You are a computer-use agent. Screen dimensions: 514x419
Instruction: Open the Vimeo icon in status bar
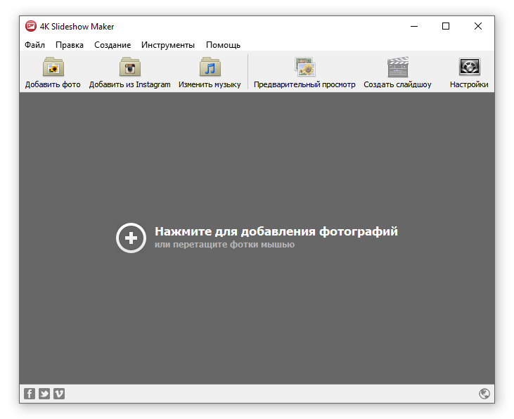[x=59, y=394]
